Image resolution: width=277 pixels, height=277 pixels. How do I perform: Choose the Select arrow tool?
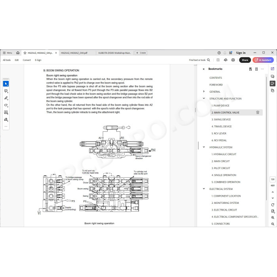click(x=6, y=84)
